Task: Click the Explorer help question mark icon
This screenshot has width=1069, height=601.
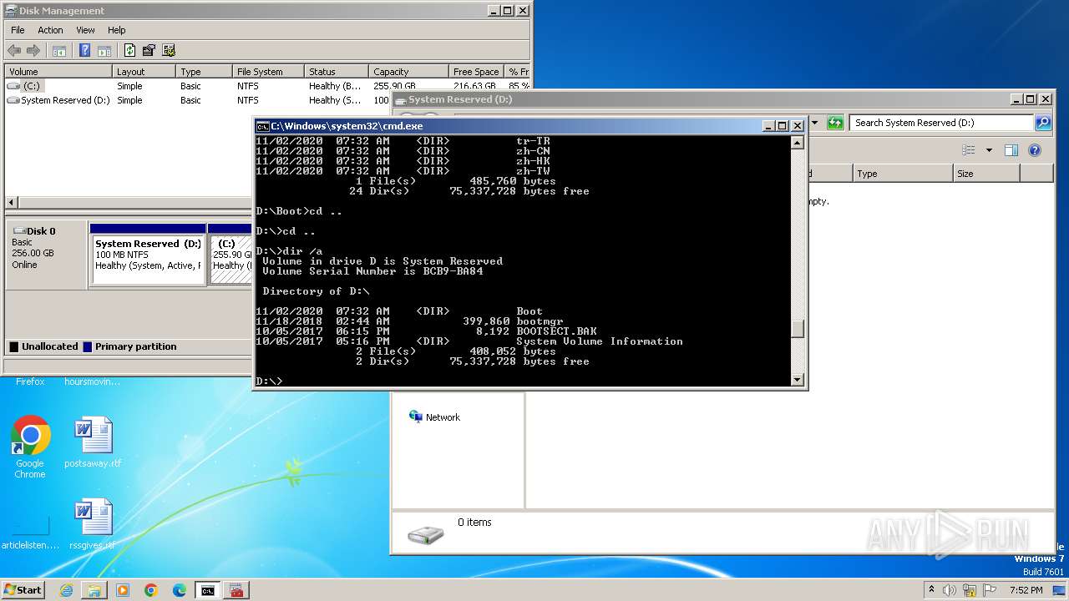Action: pos(1034,150)
